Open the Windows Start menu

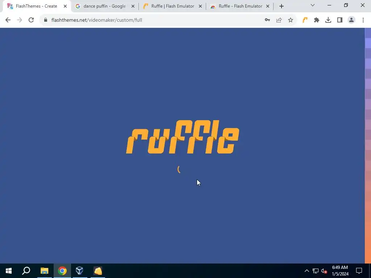(x=9, y=271)
